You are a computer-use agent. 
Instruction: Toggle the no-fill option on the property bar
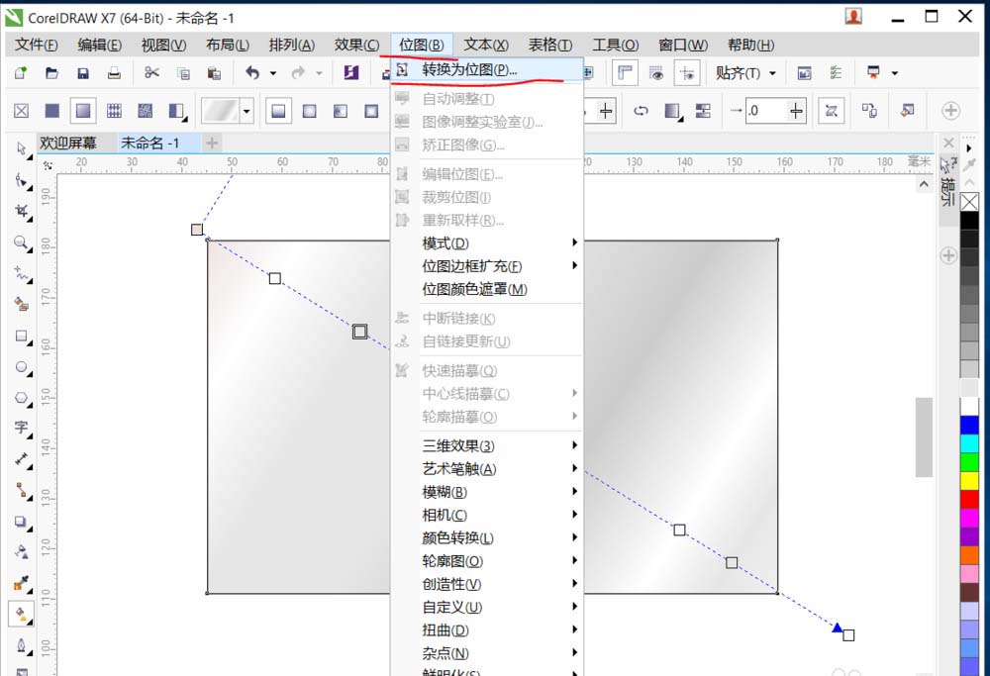point(20,111)
